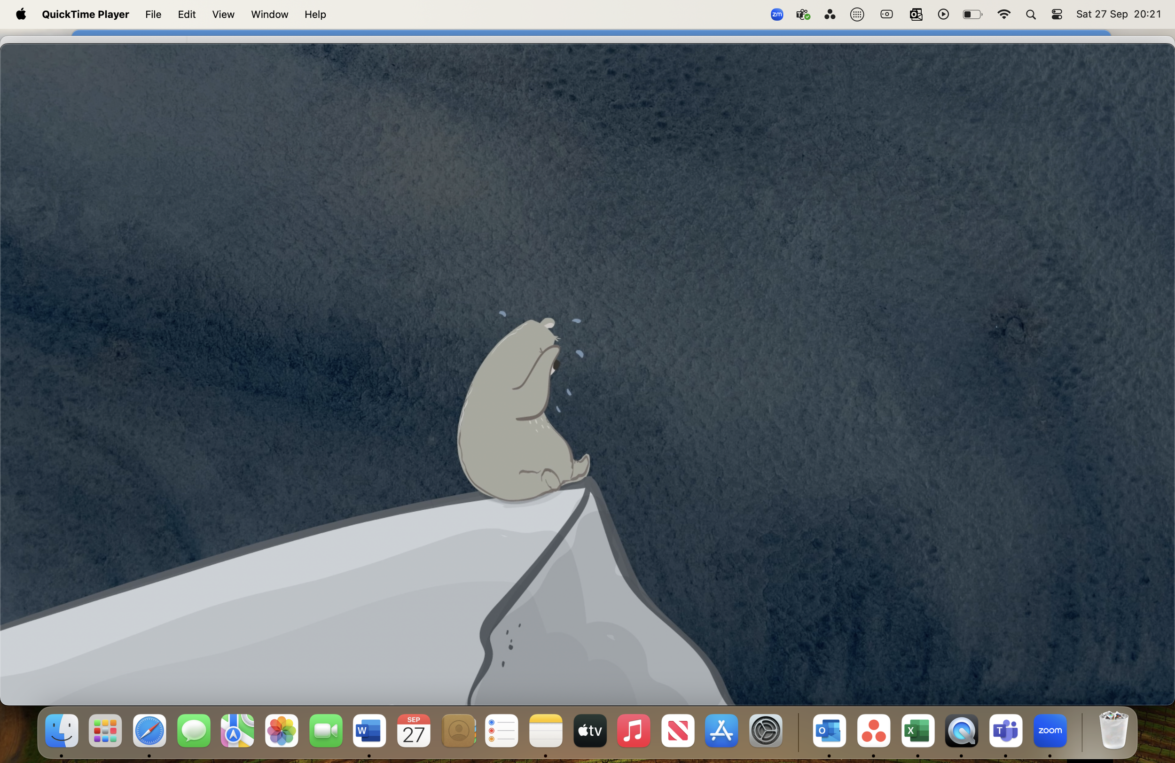Screen dimensions: 1175x763
Task: Open the Edit menu
Action: (187, 14)
